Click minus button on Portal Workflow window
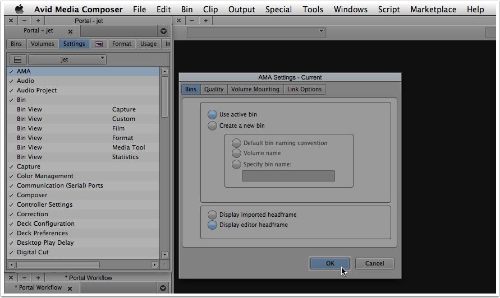This screenshot has height=298, width=500. (25, 278)
